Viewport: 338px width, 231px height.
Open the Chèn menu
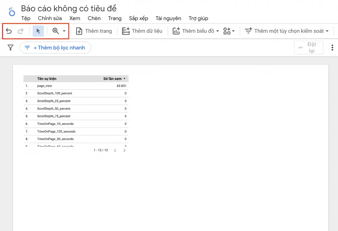coord(94,18)
